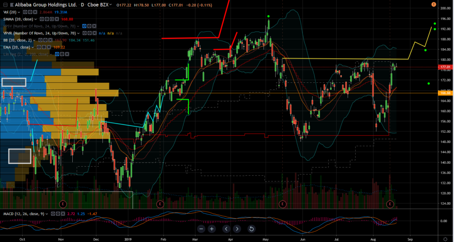Open settings gear for MACD indicator
454x242 pixels.
(58, 214)
